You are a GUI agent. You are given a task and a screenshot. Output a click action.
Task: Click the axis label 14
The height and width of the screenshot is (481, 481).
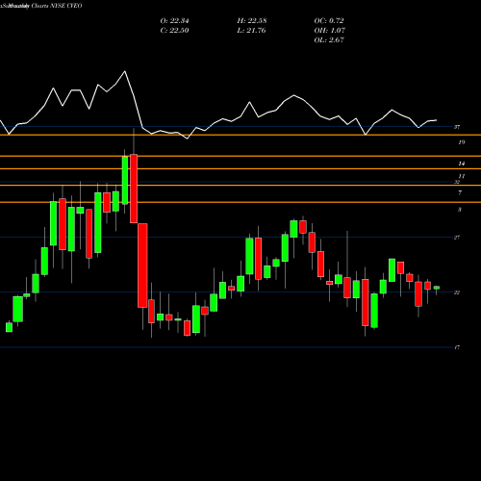pos(461,164)
